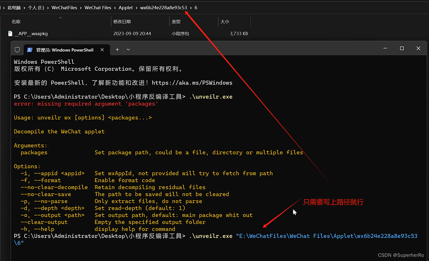429x261 pixels.
Task: Click the --clear-output option line
Action: [113, 222]
